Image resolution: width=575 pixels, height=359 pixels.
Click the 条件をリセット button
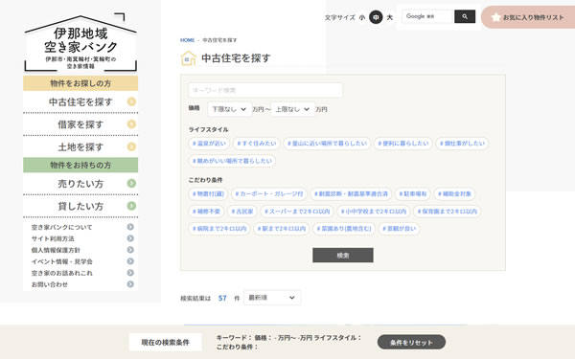point(411,342)
